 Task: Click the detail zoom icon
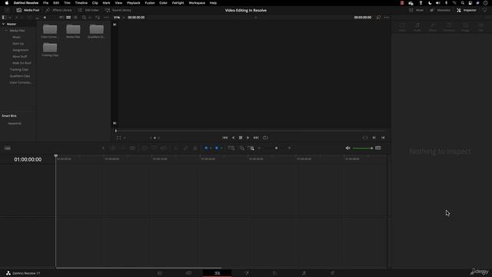(x=241, y=148)
